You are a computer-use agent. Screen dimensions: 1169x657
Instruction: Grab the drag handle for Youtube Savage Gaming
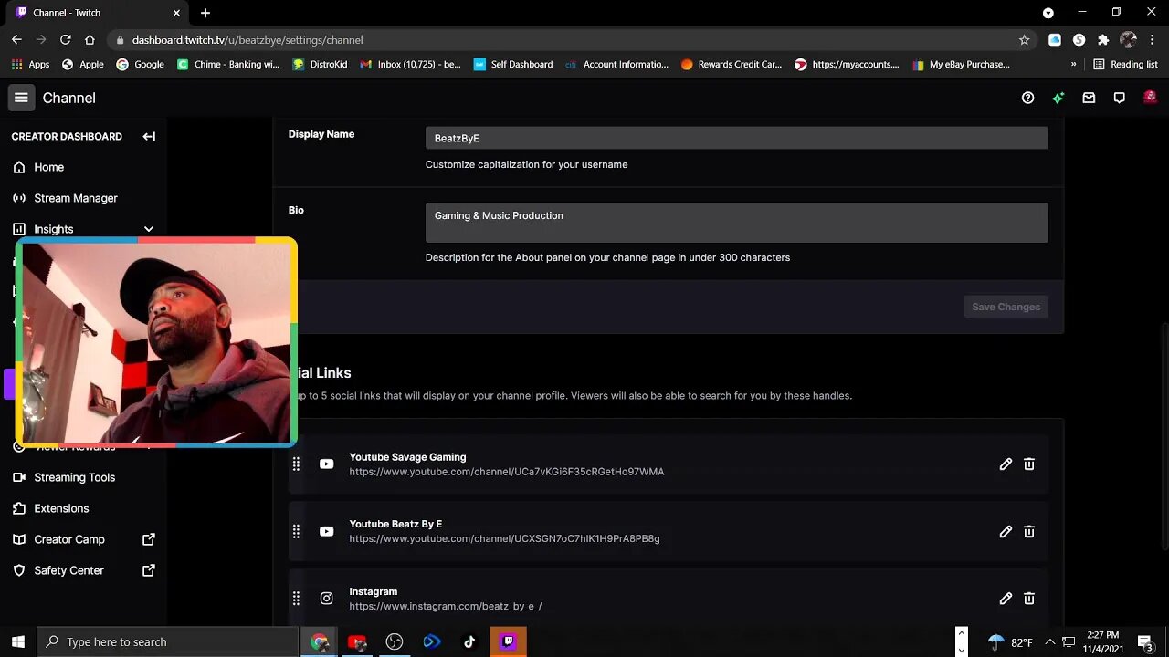(296, 464)
